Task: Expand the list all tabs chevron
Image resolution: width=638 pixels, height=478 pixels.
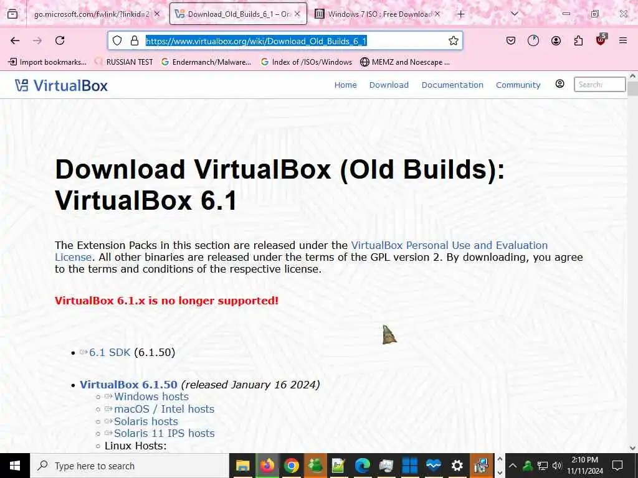Action: [514, 14]
